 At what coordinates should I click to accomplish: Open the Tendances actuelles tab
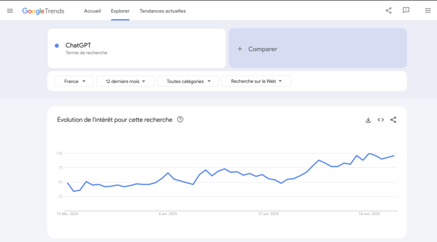pyautogui.click(x=163, y=11)
